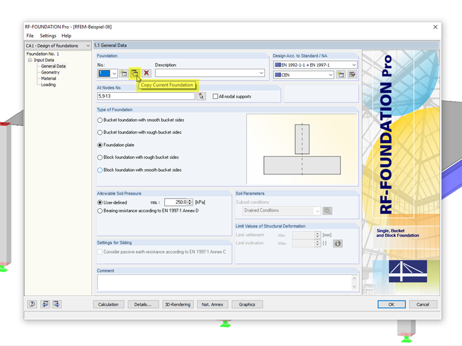Click the Copy Current Foundation icon
Image resolution: width=462 pixels, height=346 pixels.
tap(135, 73)
